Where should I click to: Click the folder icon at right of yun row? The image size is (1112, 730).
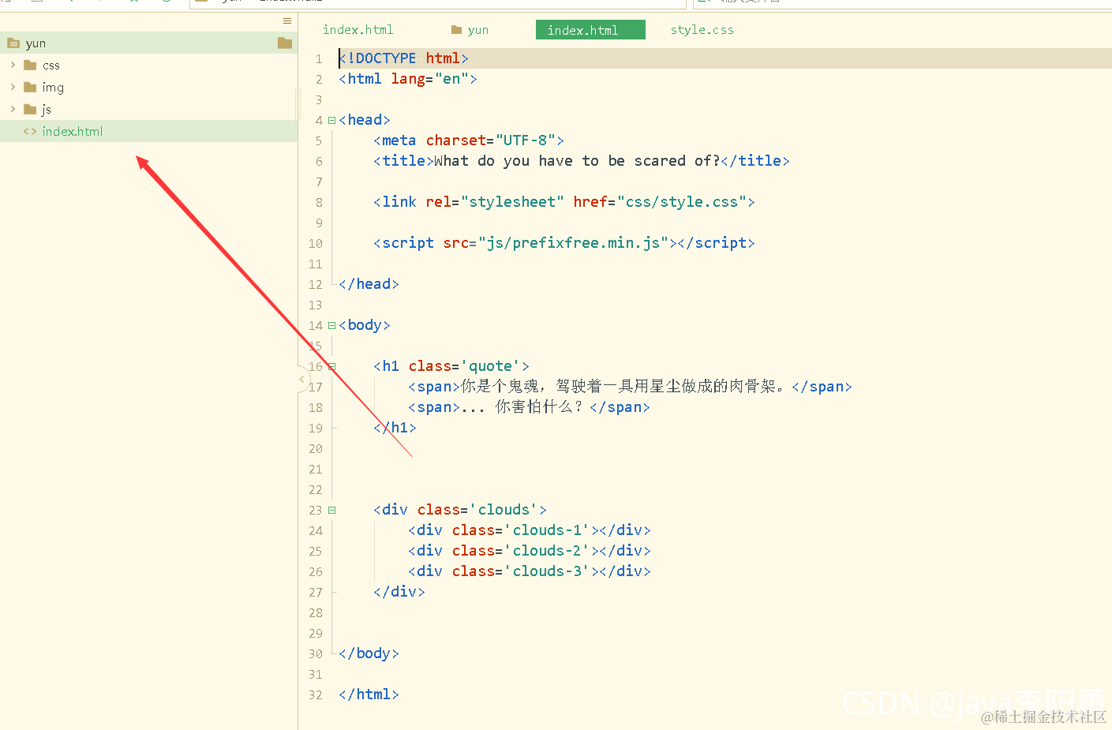coord(285,43)
